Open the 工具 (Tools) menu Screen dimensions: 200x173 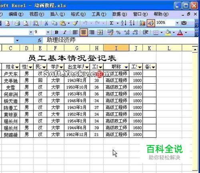pyautogui.click(x=99, y=14)
